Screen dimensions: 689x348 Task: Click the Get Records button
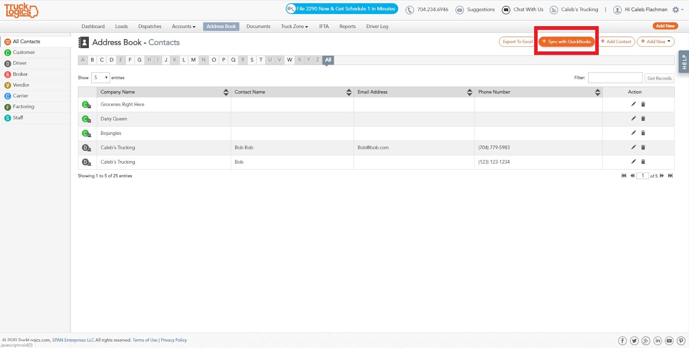[x=659, y=78]
